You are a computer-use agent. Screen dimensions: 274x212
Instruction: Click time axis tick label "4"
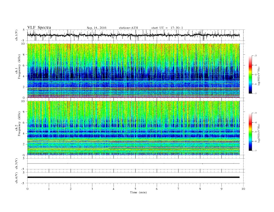[x=114, y=189]
